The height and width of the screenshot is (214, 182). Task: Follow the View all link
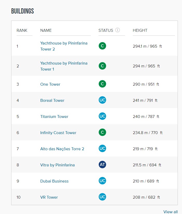coord(170,212)
